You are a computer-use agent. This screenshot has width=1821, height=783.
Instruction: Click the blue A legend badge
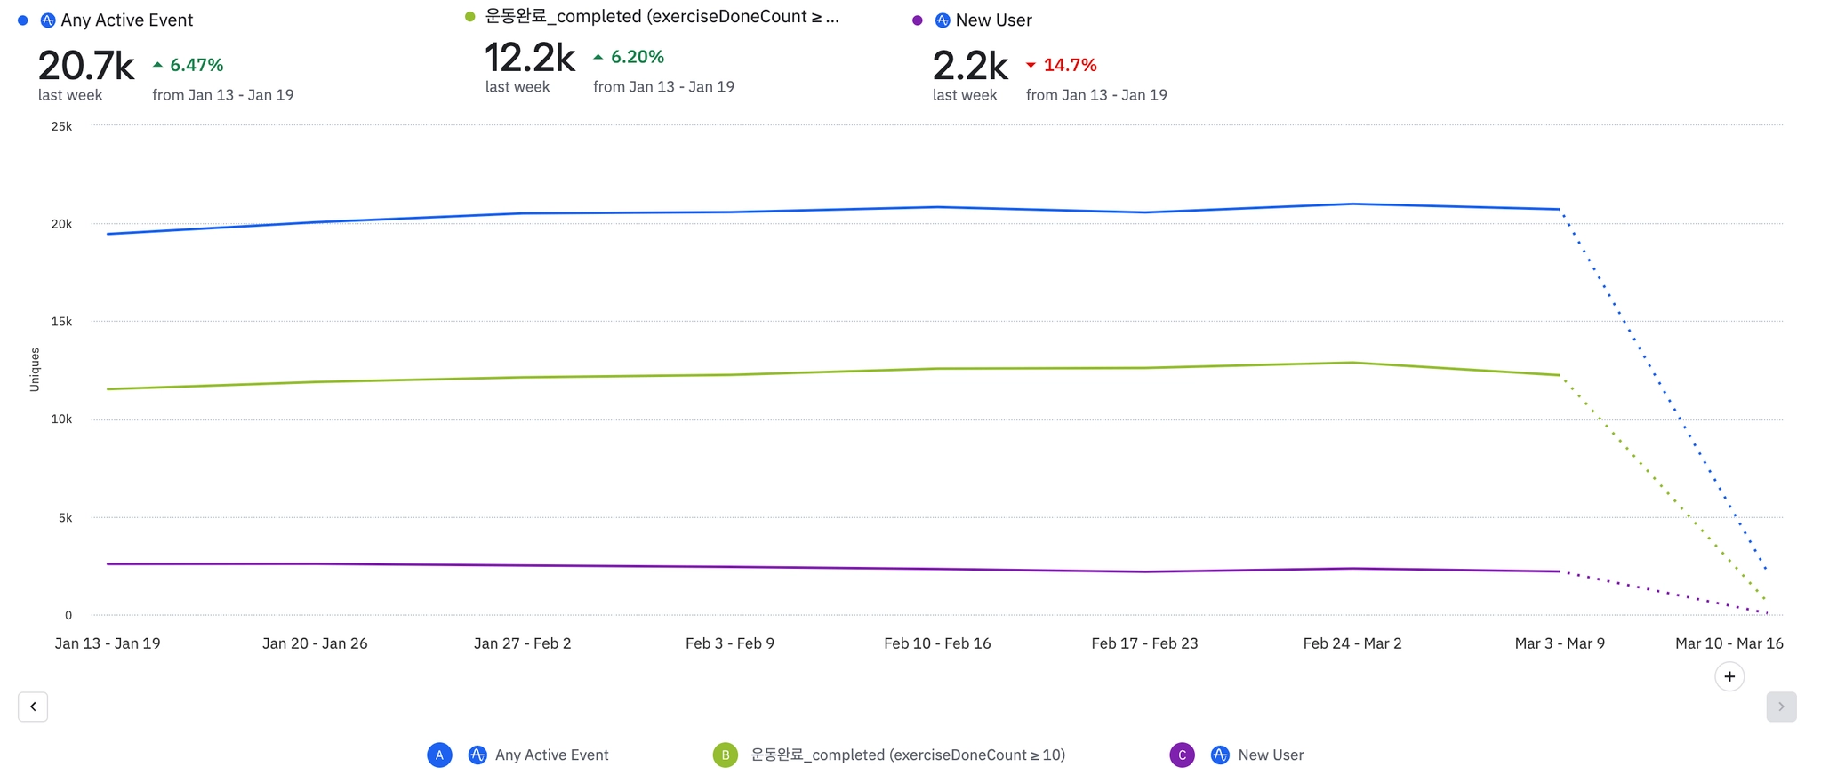pos(439,755)
